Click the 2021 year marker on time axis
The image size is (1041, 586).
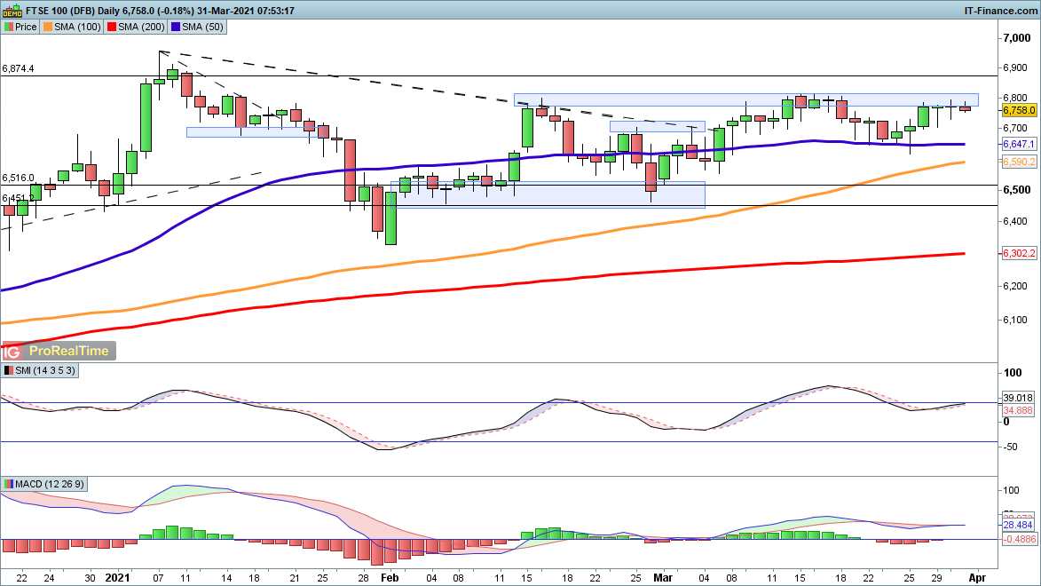(x=117, y=576)
